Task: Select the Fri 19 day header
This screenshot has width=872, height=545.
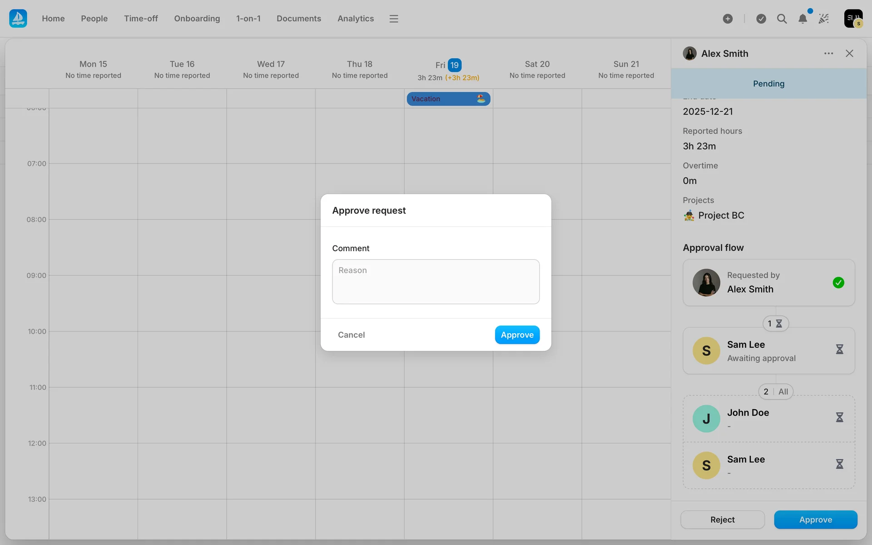Action: coord(448,65)
